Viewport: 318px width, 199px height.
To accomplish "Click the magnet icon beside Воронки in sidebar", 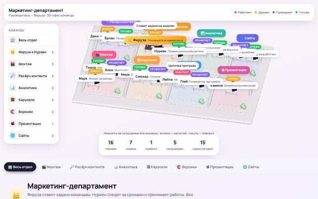I will [12, 111].
